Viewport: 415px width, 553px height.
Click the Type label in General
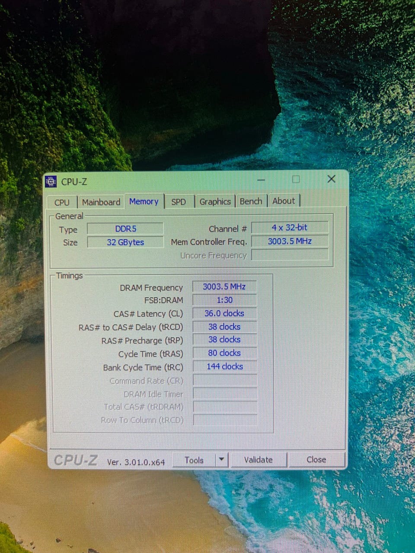pyautogui.click(x=68, y=230)
